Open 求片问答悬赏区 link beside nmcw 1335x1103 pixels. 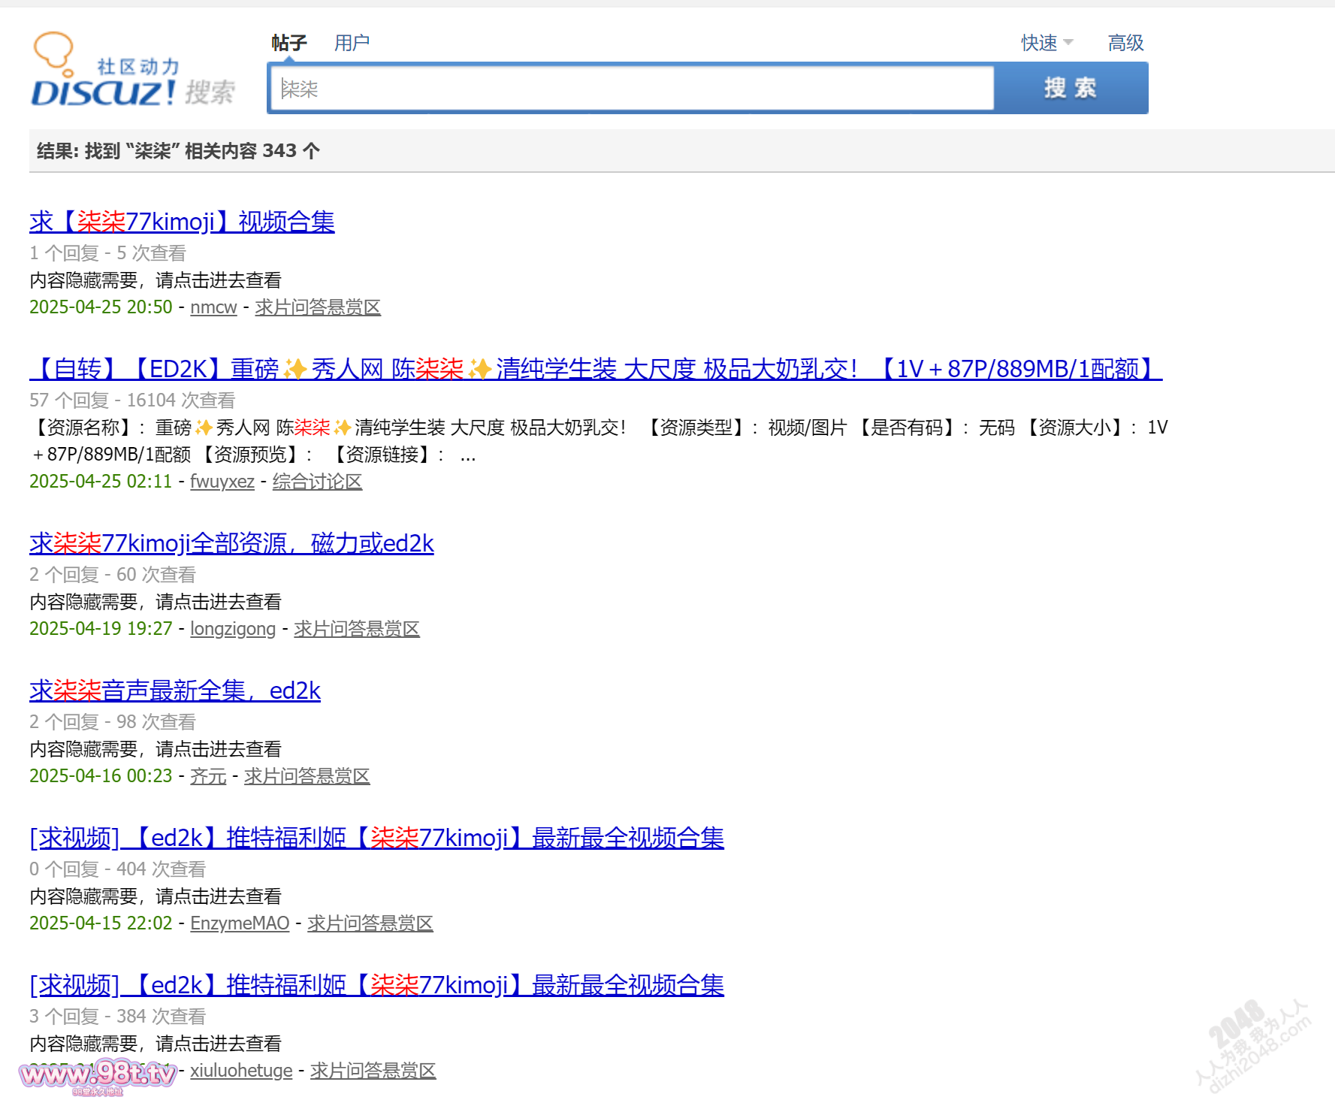pyautogui.click(x=318, y=307)
